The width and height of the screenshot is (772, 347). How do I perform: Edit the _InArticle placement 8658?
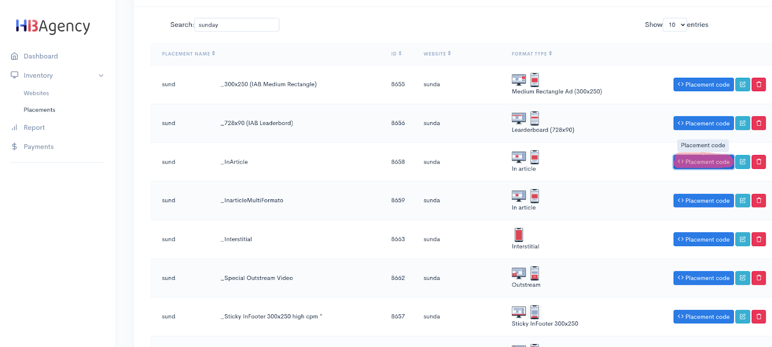tap(743, 162)
